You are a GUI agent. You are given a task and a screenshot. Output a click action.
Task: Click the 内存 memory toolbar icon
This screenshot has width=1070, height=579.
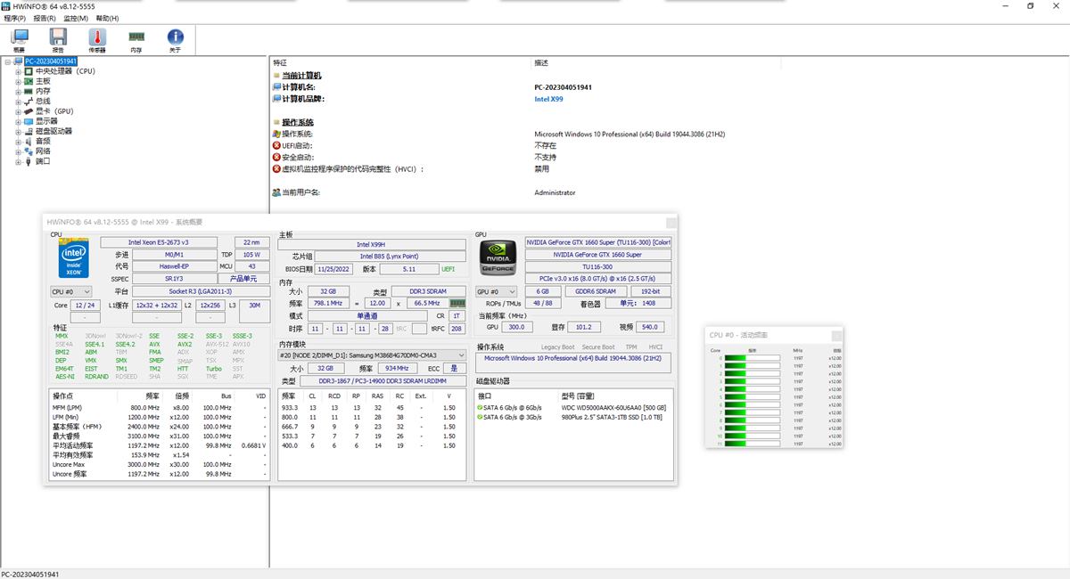[x=136, y=40]
